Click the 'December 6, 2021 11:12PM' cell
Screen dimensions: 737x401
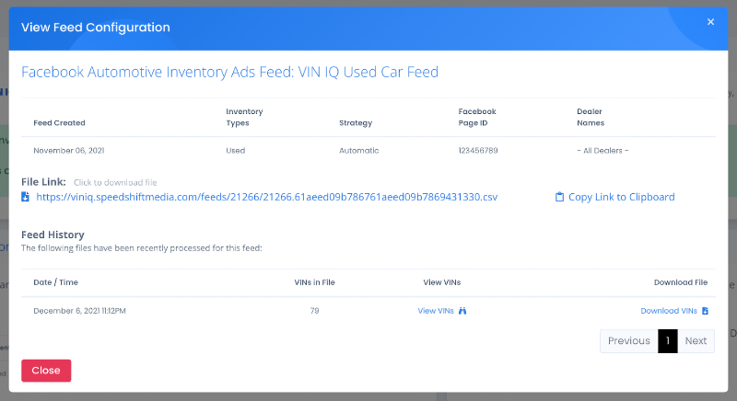point(79,311)
